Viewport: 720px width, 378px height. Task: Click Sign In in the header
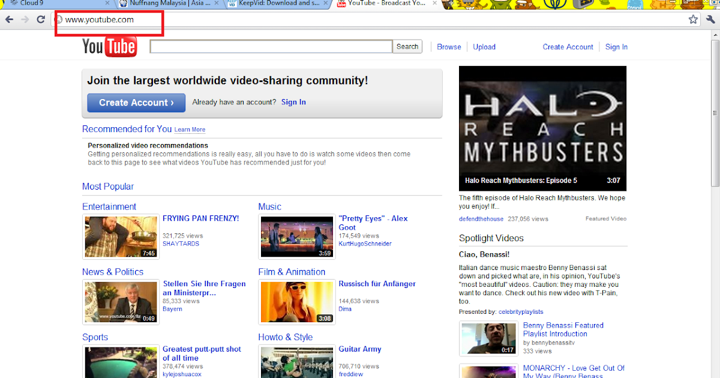pos(616,47)
